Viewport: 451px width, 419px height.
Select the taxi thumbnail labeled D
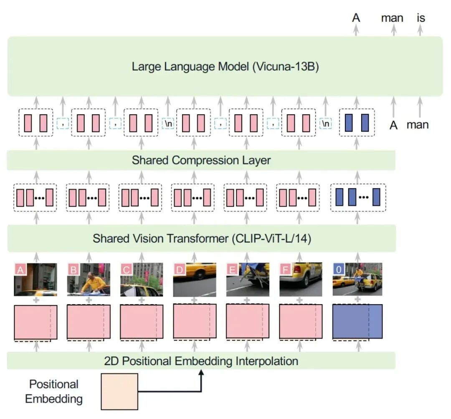[x=195, y=279]
